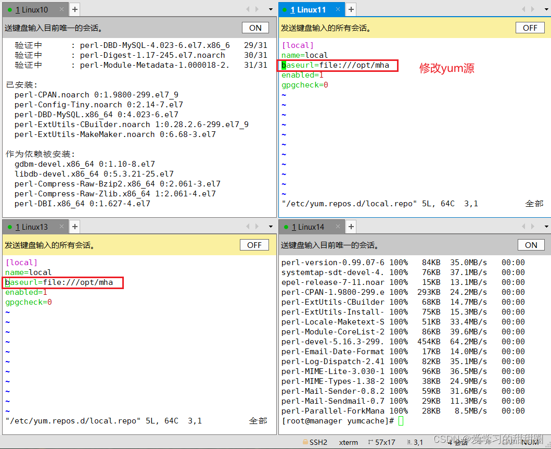The height and width of the screenshot is (449, 551).
Task: Click perl-MIME-Lite-3.030-1 line in Linux14
Action: (x=403, y=371)
